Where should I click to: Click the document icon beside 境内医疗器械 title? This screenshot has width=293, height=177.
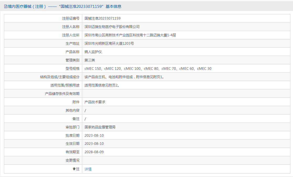coord(5,7)
